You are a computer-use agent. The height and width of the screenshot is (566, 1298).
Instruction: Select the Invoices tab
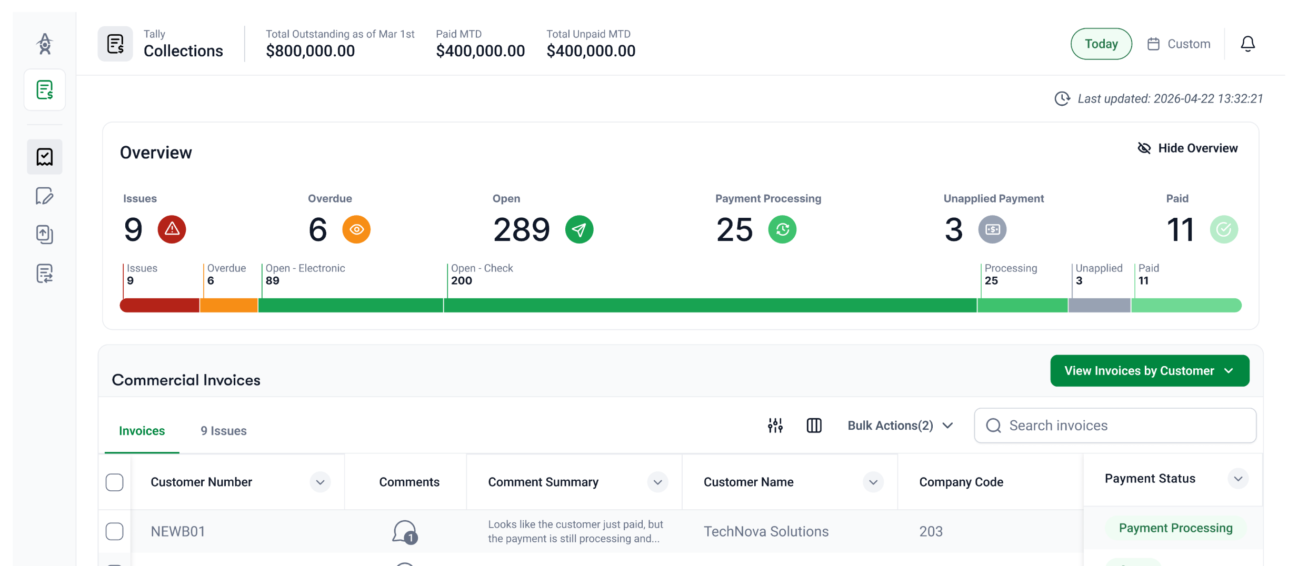(x=141, y=430)
